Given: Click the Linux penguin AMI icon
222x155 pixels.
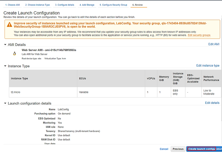Looking at the screenshot, I should (14, 54).
